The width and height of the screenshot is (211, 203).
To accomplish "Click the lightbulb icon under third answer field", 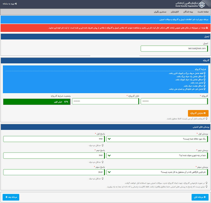I will point(103,178).
